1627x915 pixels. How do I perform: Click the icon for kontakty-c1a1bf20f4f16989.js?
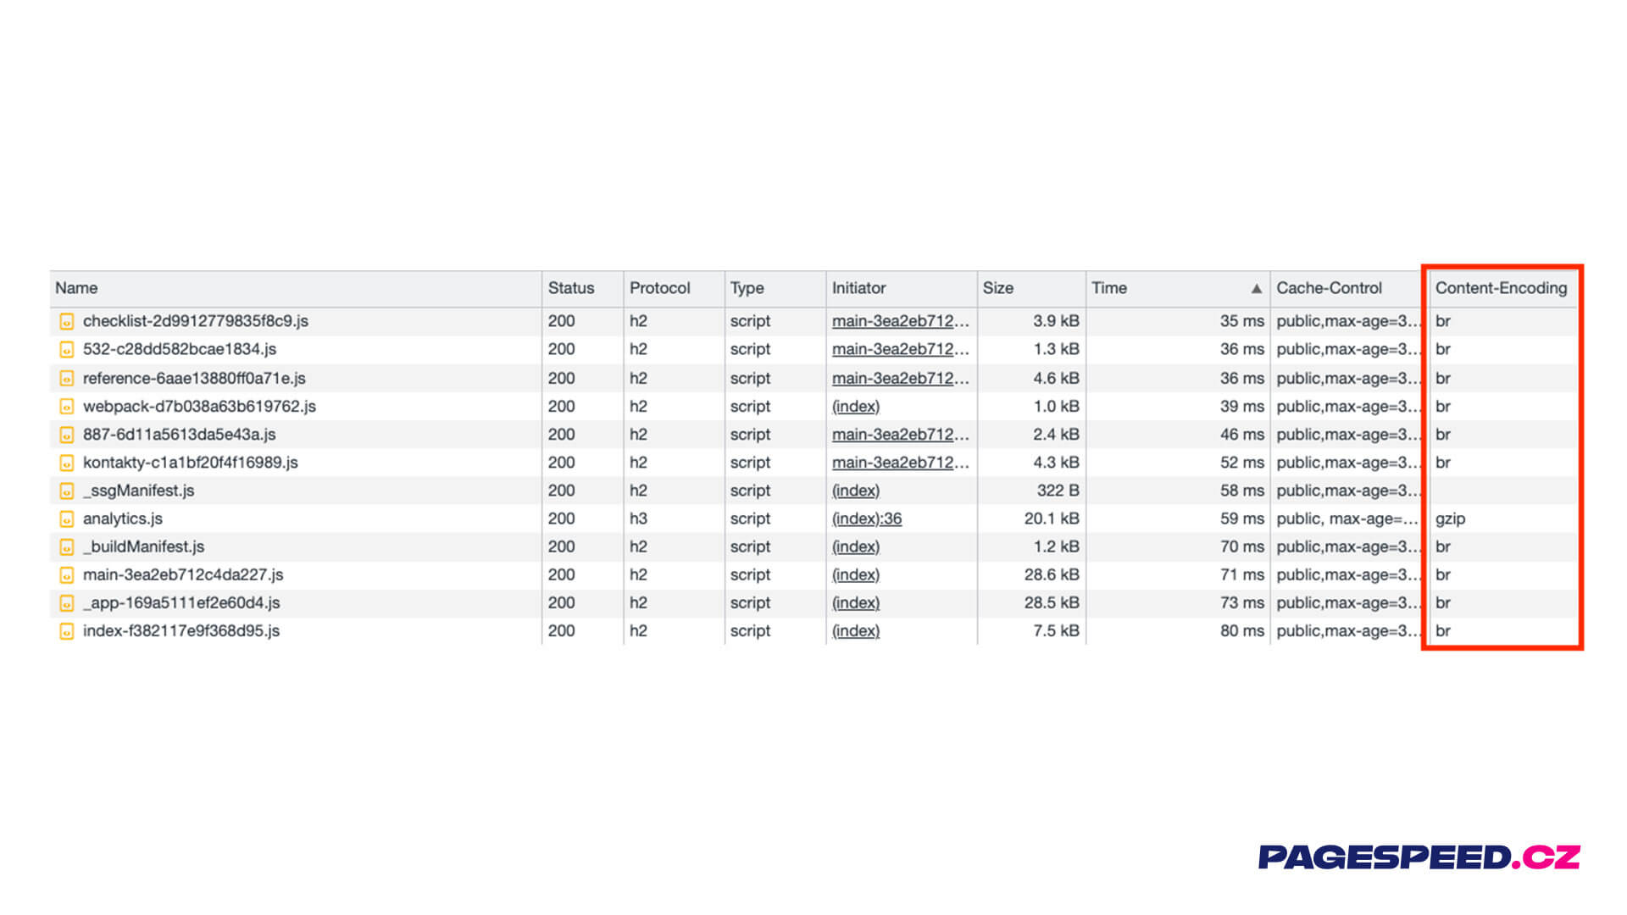click(66, 463)
